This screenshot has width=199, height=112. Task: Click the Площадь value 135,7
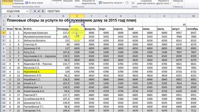click(x=63, y=64)
